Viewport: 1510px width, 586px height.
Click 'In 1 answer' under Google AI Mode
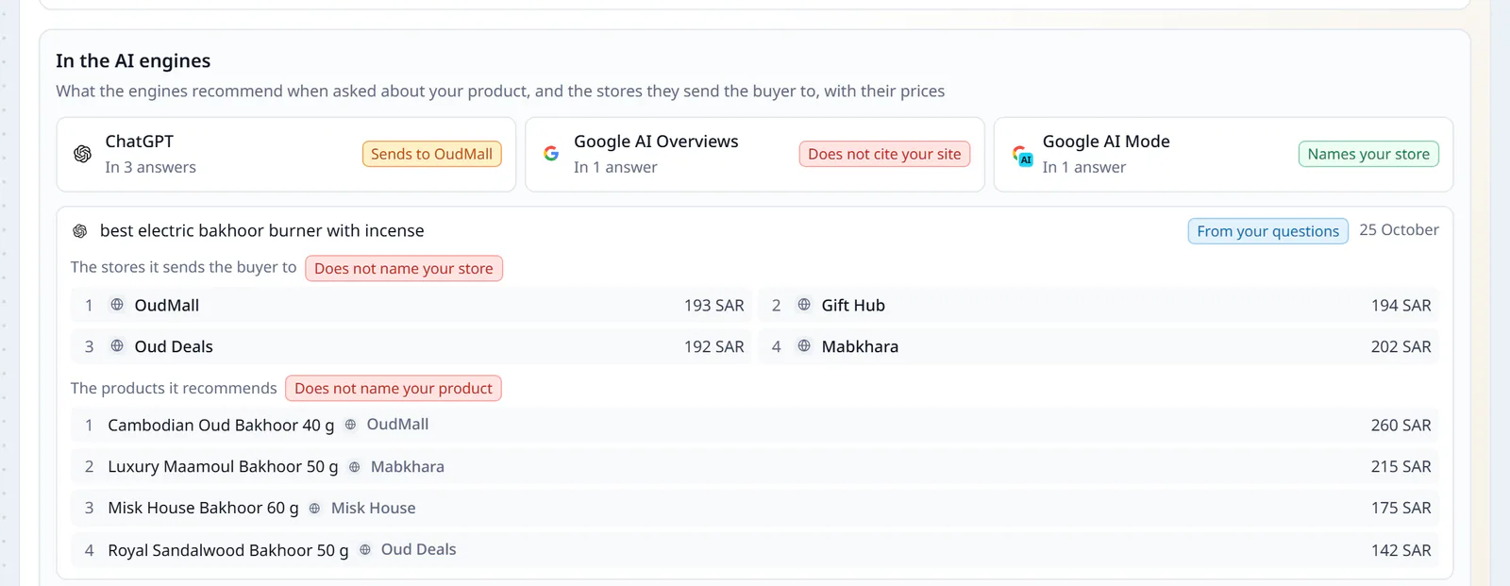[x=1084, y=167]
